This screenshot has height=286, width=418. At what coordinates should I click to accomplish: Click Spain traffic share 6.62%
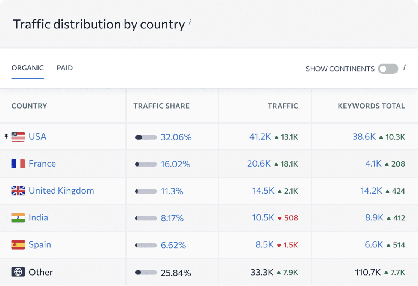[x=173, y=245]
